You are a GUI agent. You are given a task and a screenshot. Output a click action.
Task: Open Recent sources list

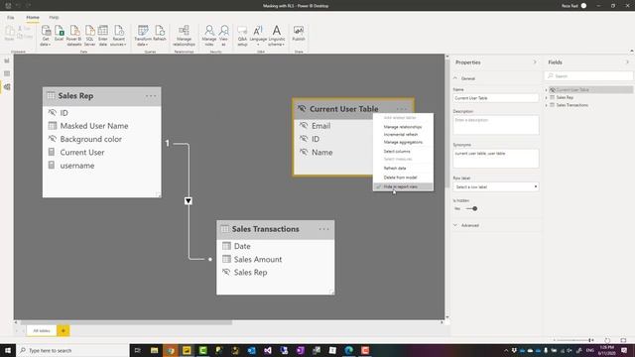(x=119, y=36)
